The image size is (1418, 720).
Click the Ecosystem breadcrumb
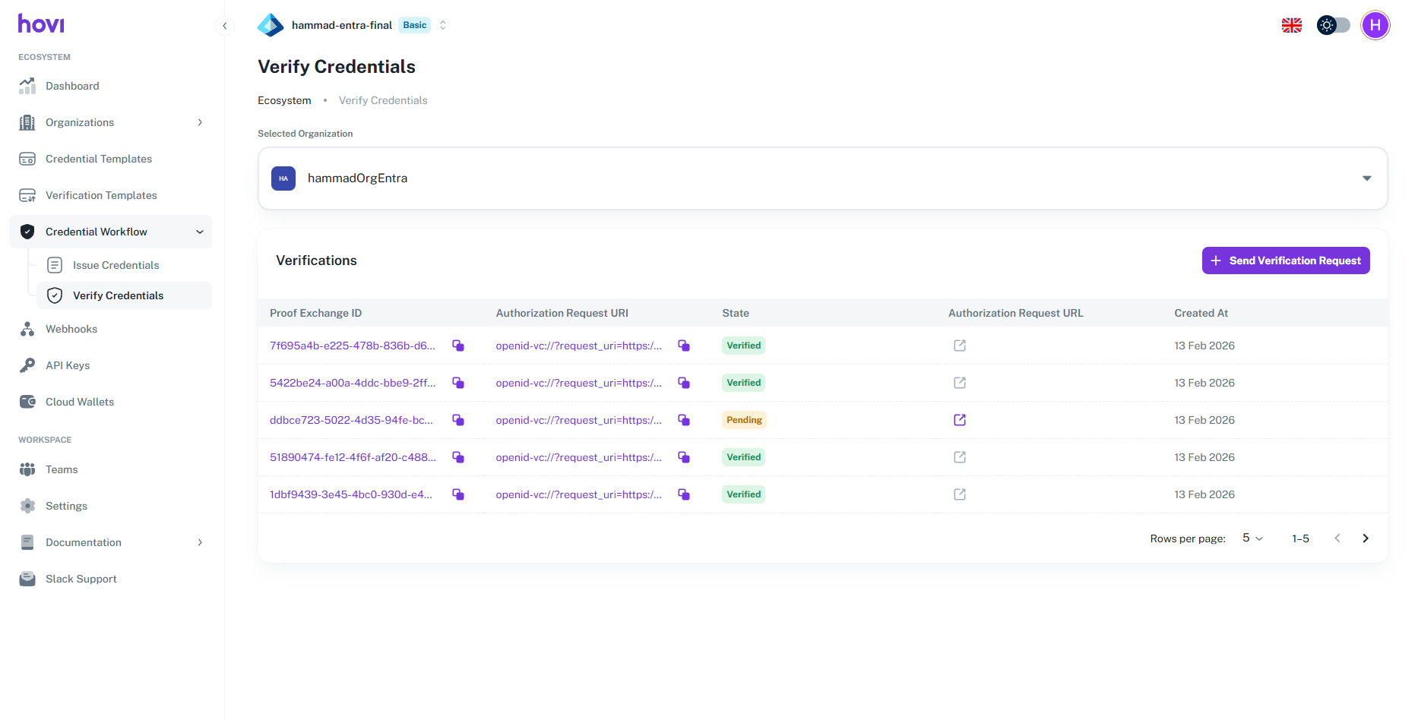284,100
